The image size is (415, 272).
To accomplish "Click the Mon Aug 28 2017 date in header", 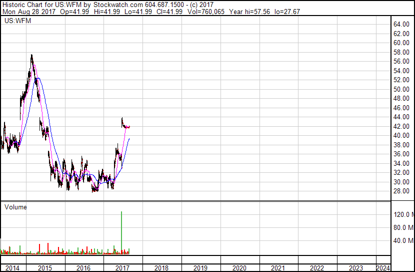I will pyautogui.click(x=29, y=12).
